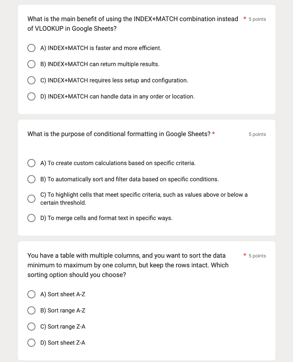Choose 'A) Sort sheet A-Z' radio button
The image size is (293, 362).
point(31,294)
